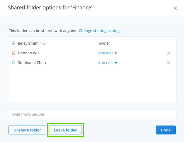Select the Janey Smith name
Image resolution: width=184 pixels, height=142 pixels.
point(28,43)
